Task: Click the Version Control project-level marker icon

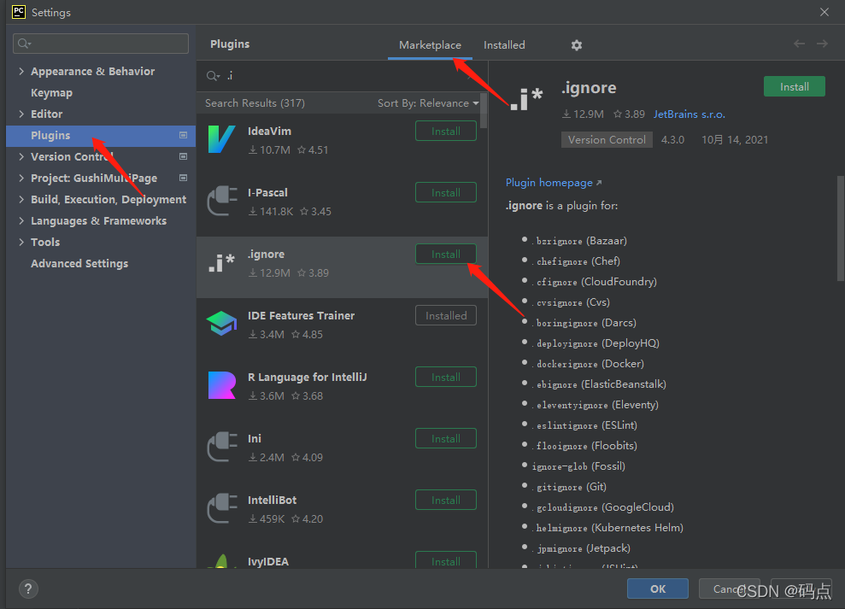Action: click(x=183, y=156)
